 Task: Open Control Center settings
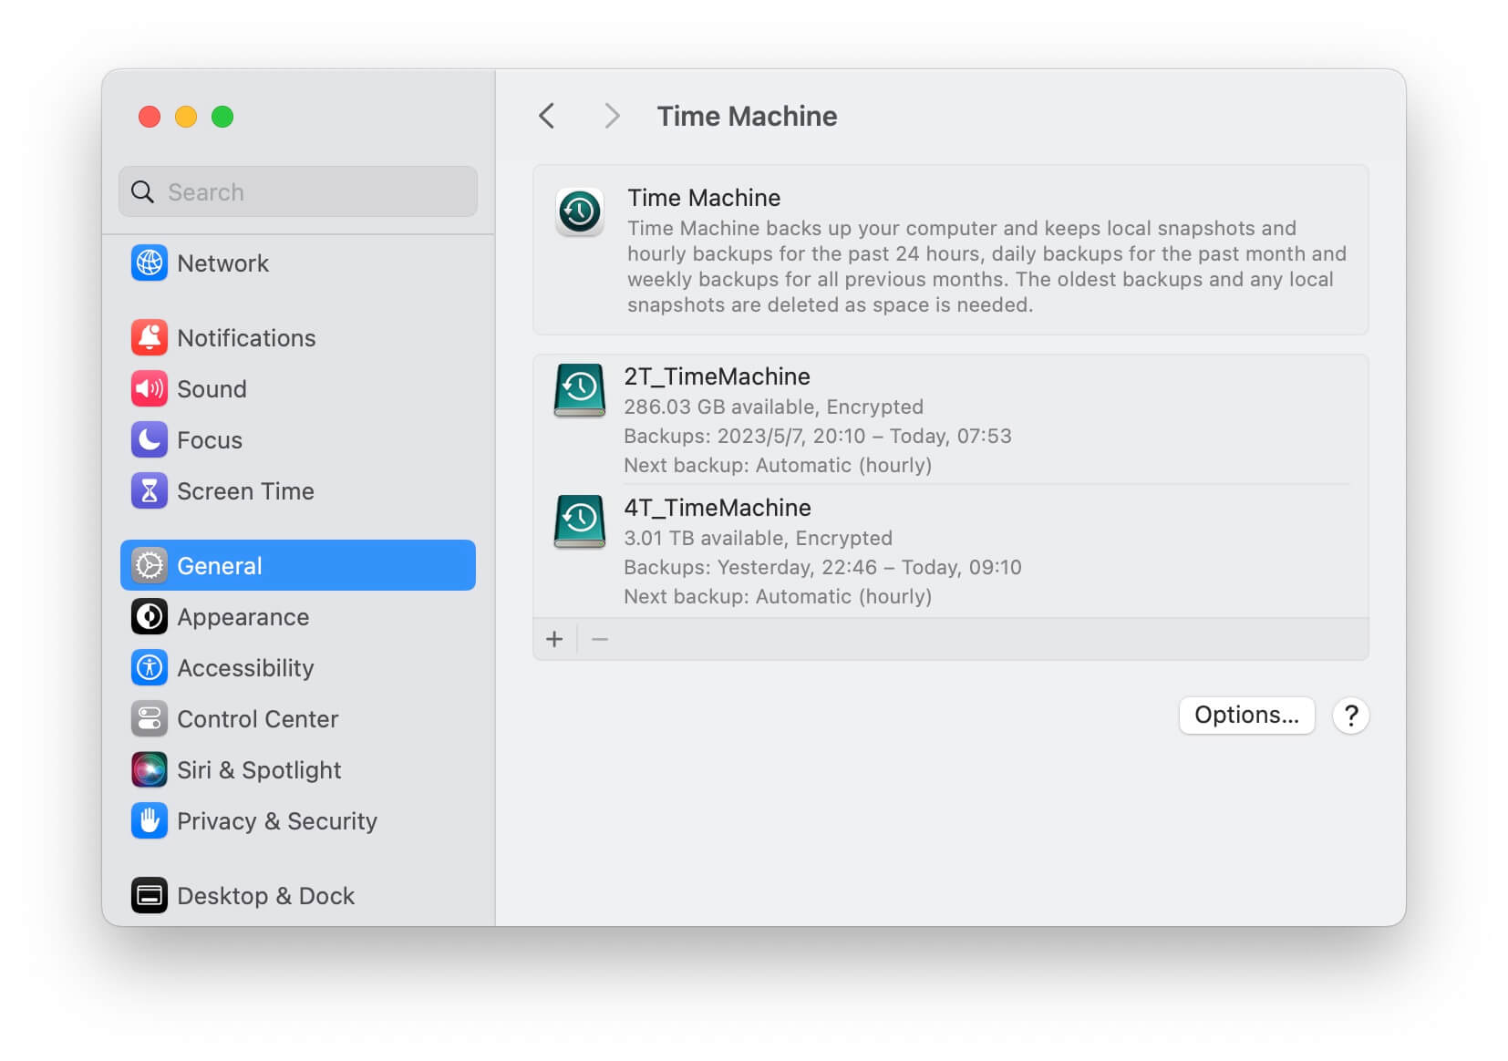click(x=298, y=719)
